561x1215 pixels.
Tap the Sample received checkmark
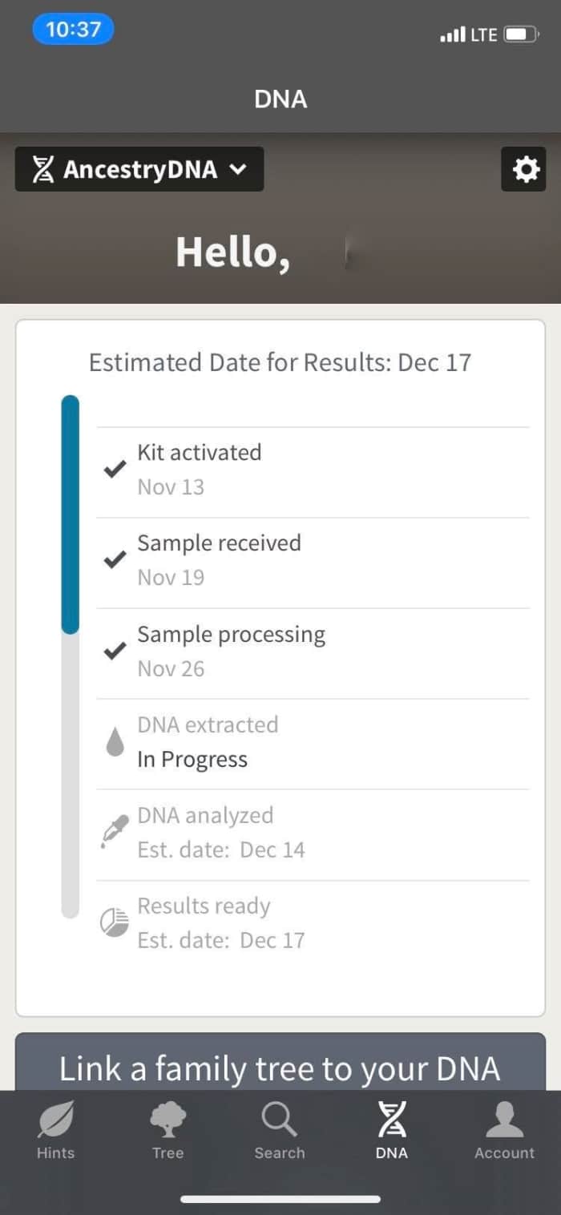115,560
